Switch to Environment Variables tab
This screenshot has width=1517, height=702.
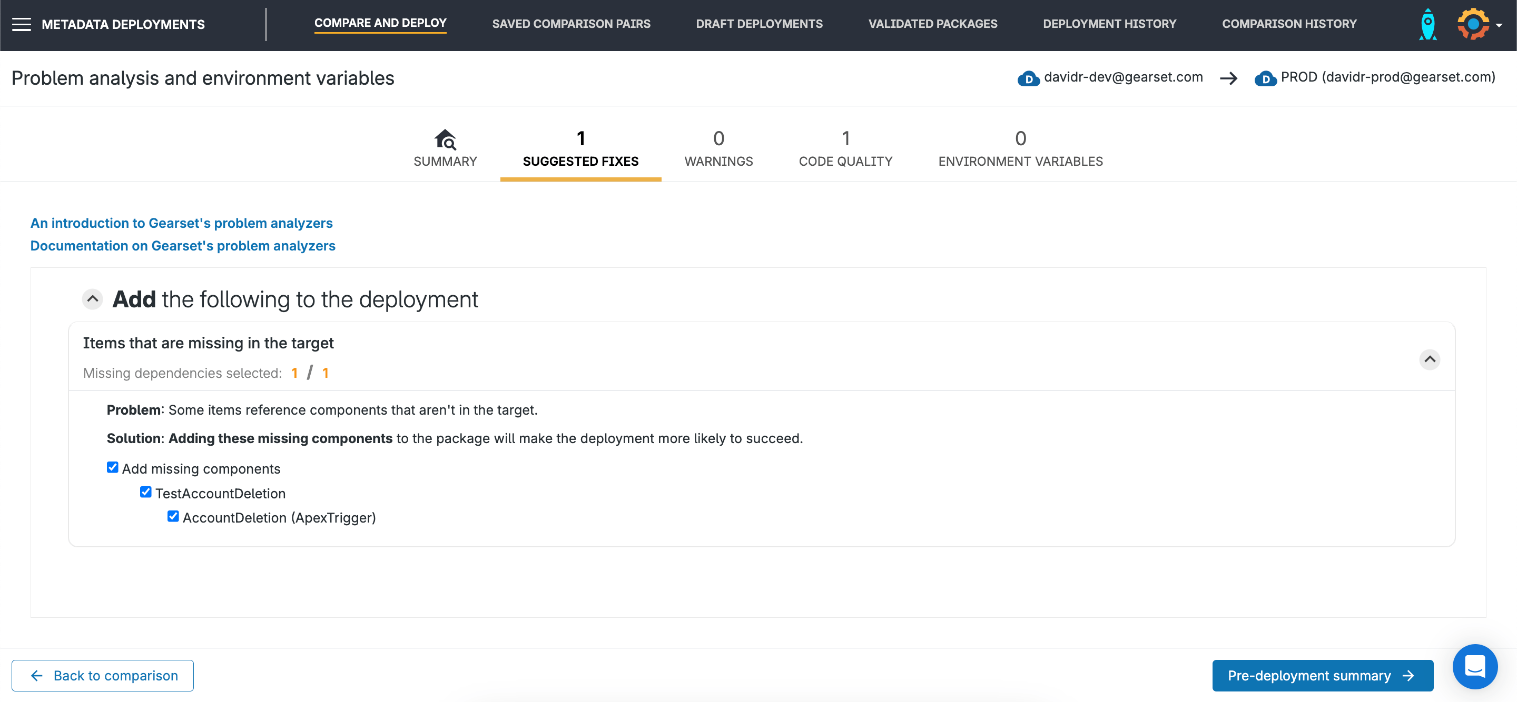click(x=1020, y=149)
